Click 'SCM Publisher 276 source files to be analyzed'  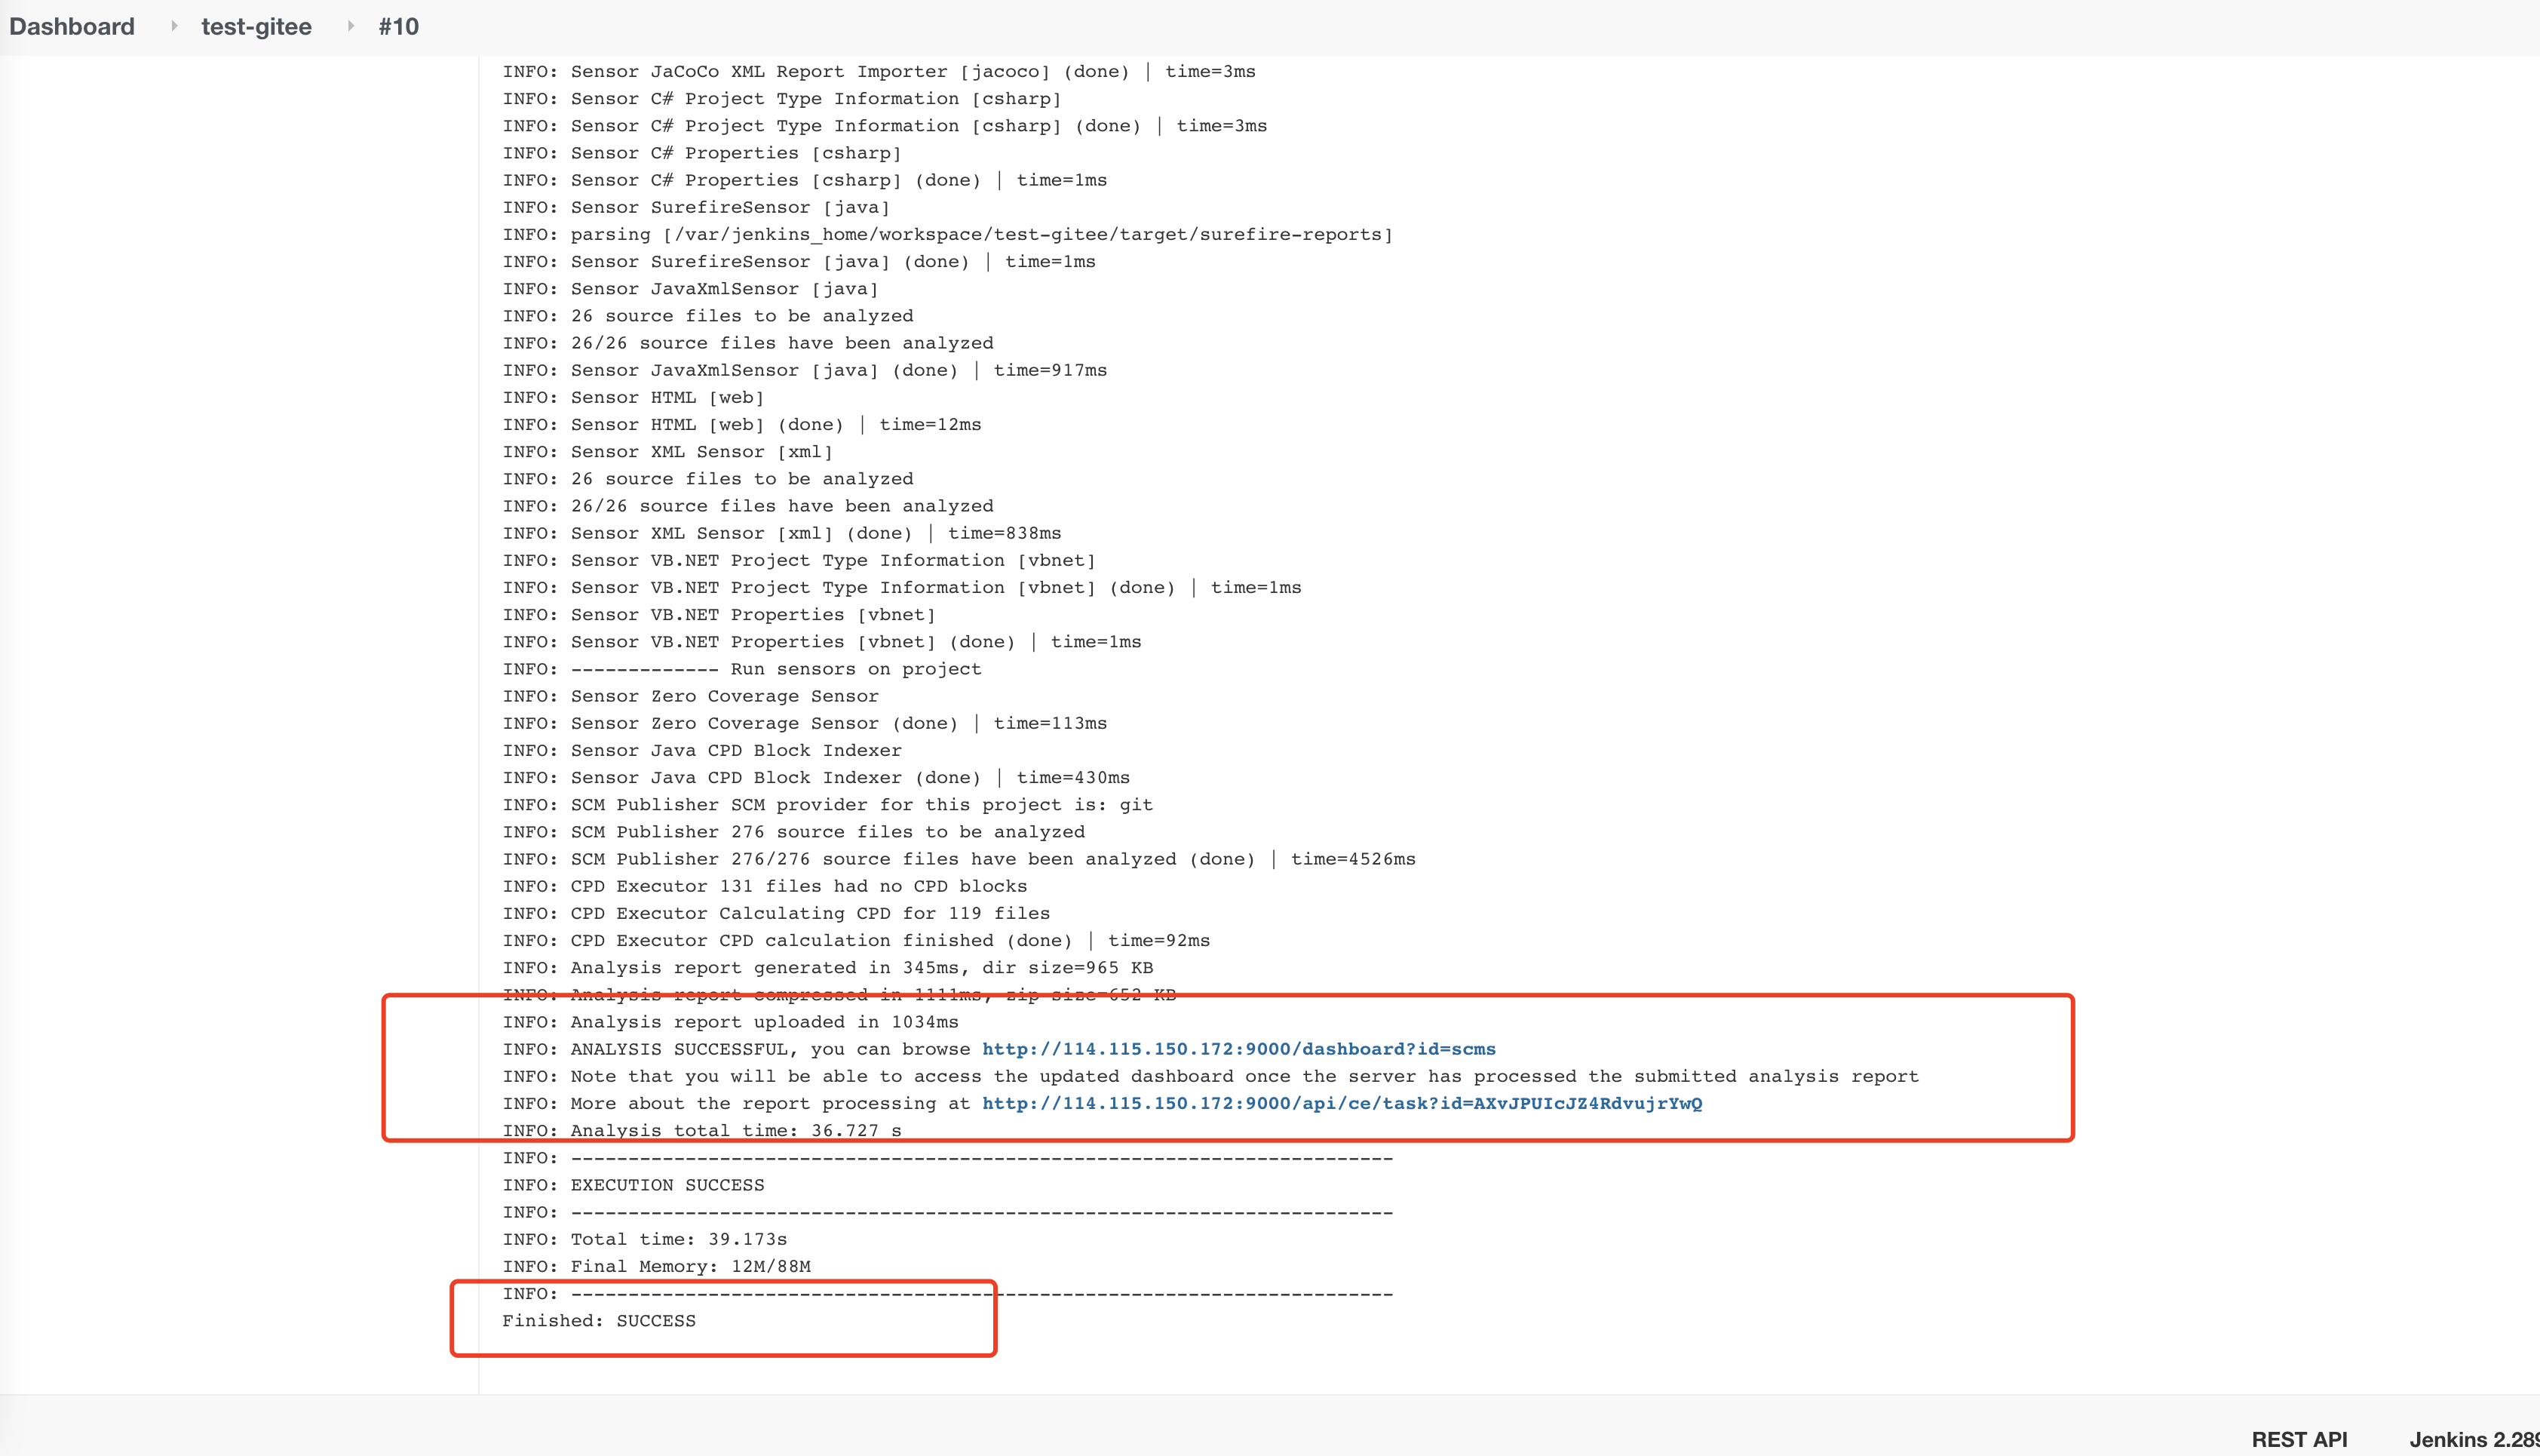793,832
